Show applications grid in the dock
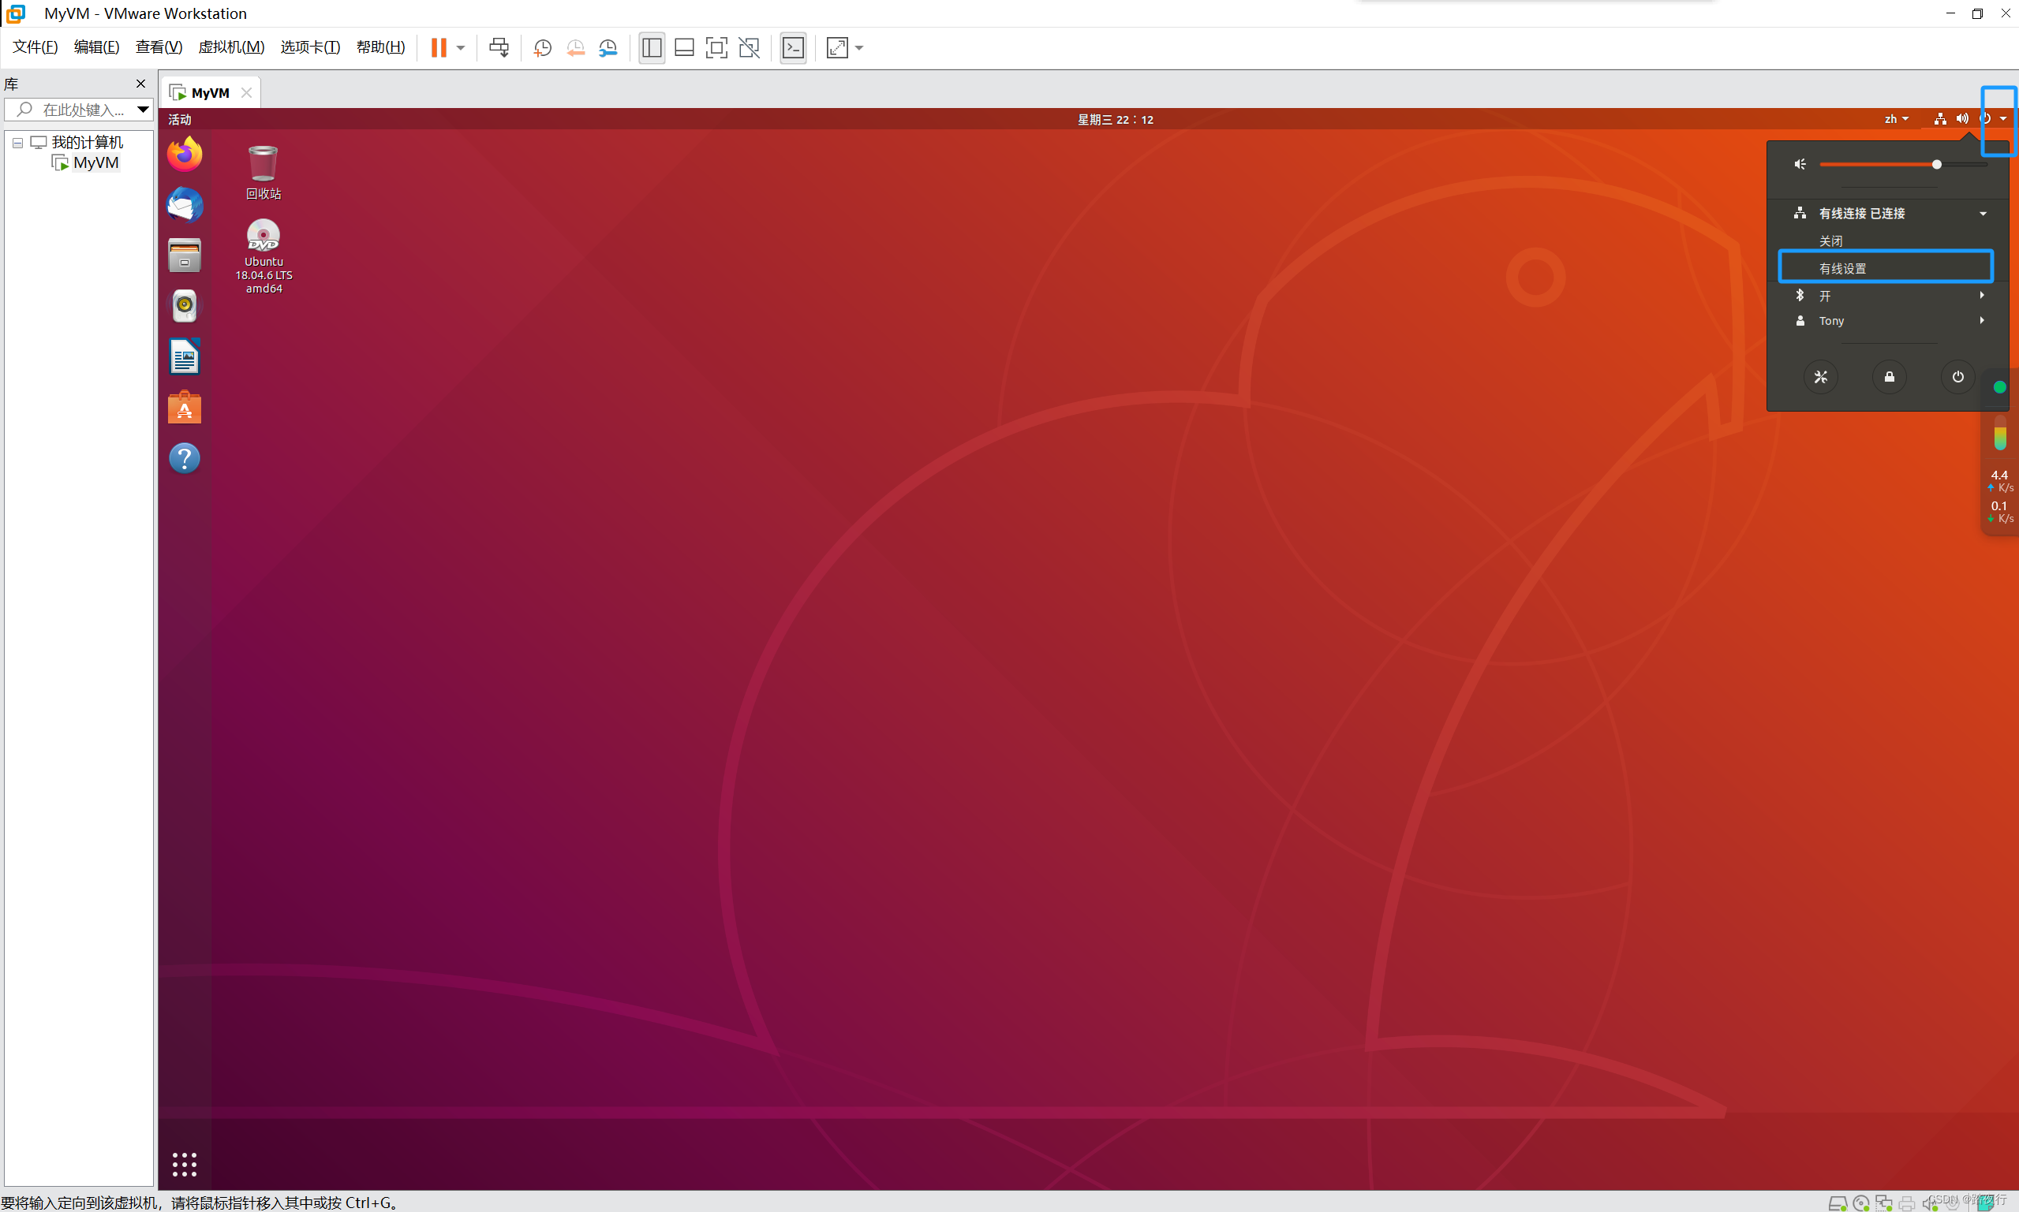Image resolution: width=2019 pixels, height=1212 pixels. click(185, 1165)
